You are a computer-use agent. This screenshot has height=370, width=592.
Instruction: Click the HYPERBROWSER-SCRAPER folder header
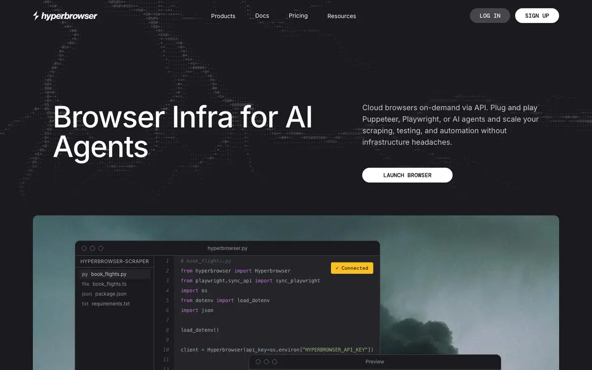click(x=114, y=261)
